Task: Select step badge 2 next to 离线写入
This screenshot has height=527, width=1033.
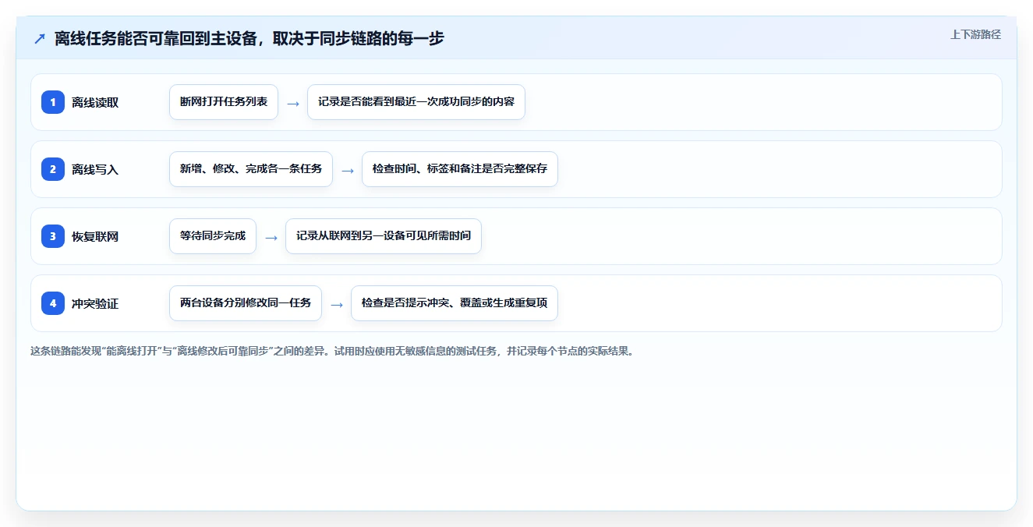Action: click(x=53, y=169)
